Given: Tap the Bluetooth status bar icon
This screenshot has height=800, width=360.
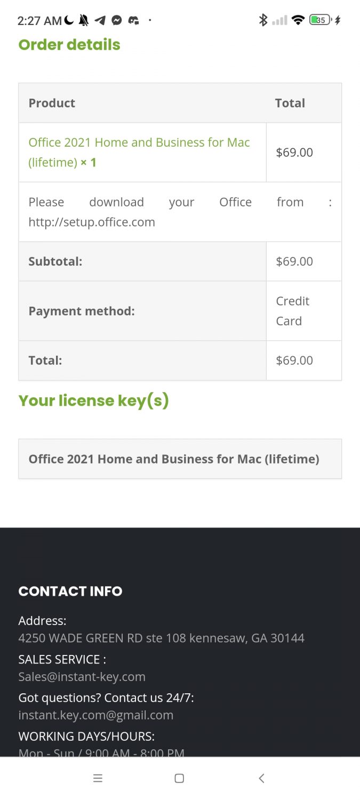Looking at the screenshot, I should 263,20.
